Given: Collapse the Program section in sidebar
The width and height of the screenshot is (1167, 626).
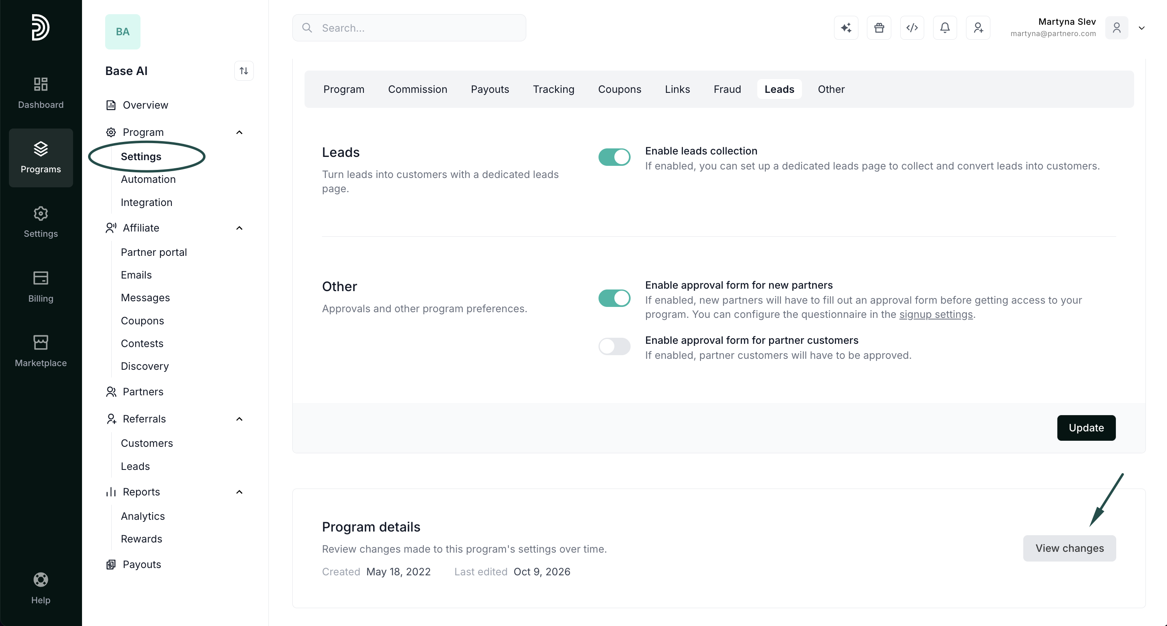Looking at the screenshot, I should 240,133.
